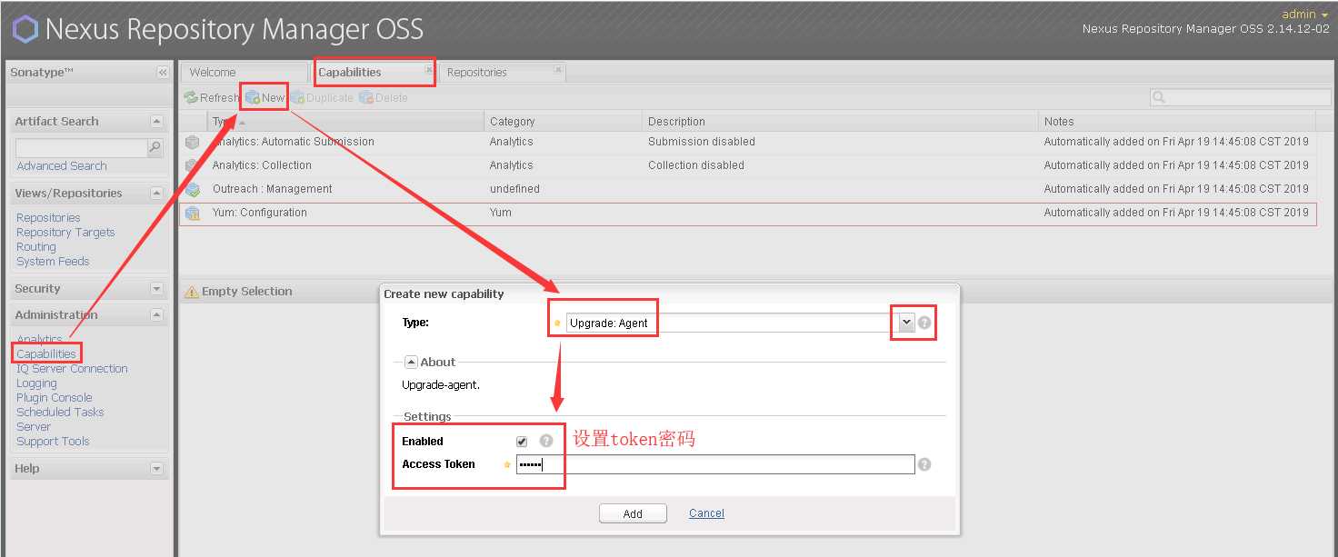The height and width of the screenshot is (557, 1338).
Task: Click the icon of Analytics: Automatic Submission row
Action: [192, 142]
